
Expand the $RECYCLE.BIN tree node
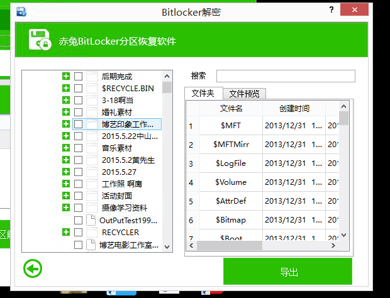click(x=66, y=88)
